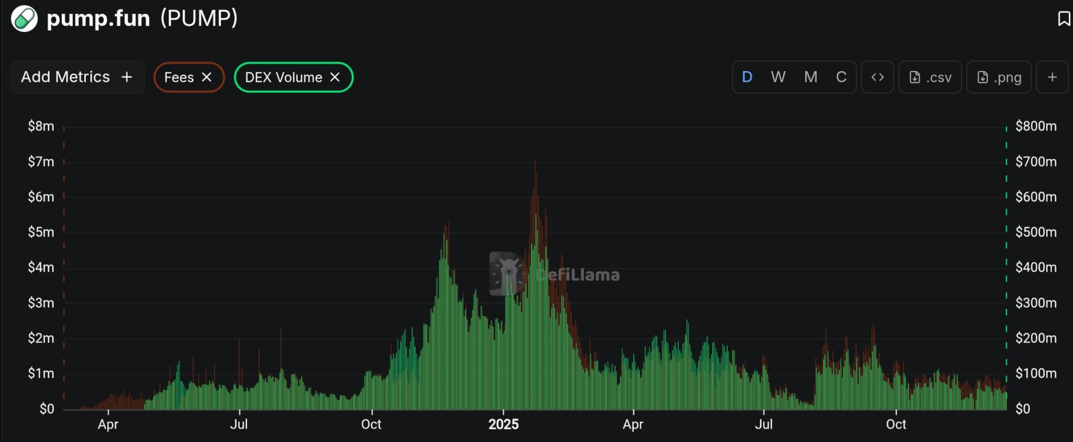Export the chart as .png
The image size is (1073, 442).
[x=999, y=77]
